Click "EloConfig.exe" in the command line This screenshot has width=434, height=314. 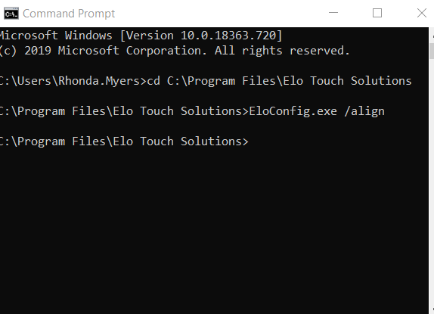click(293, 111)
